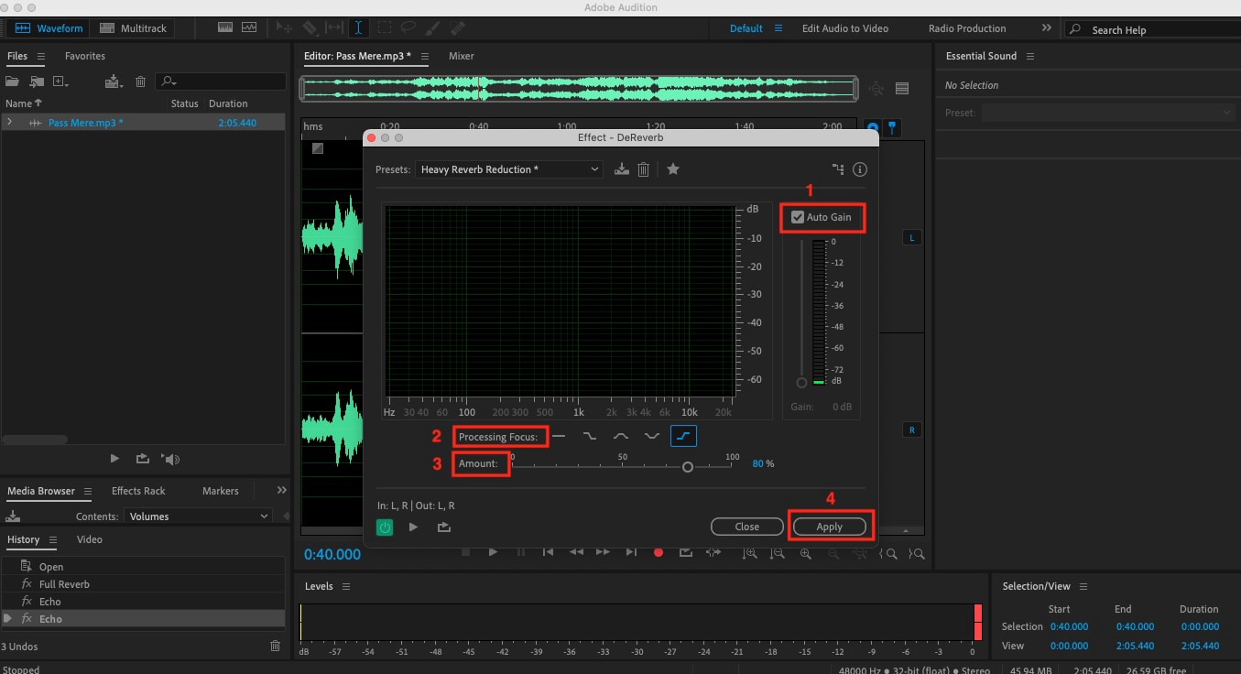
Task: Click the Open File folder icon in Files panel
Action: click(13, 82)
